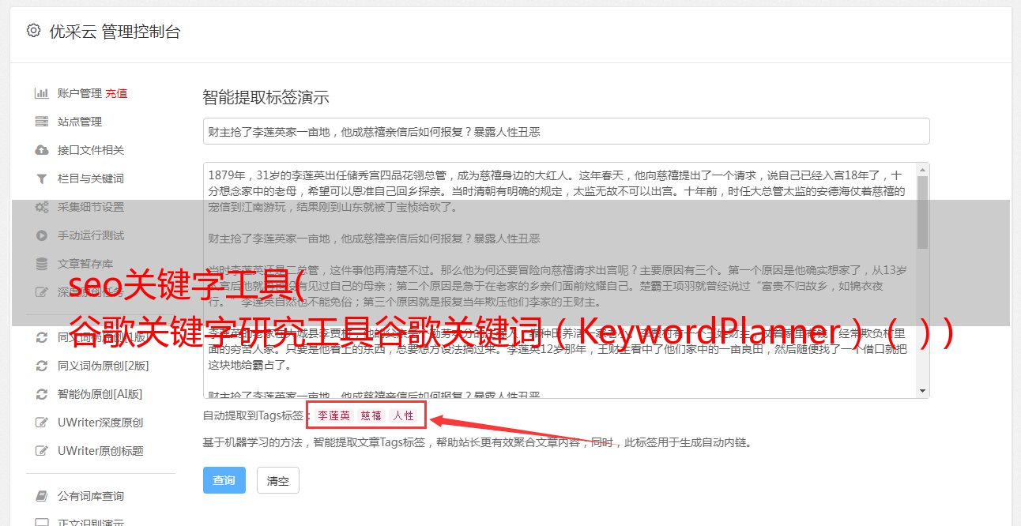
Task: Click the edit icon next to UWriter深度原创
Action: point(42,423)
